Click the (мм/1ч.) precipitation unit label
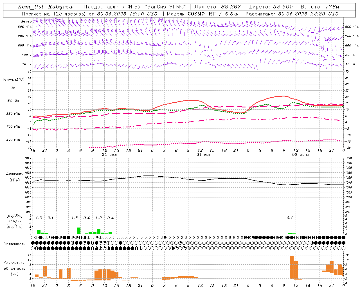The width and height of the screenshot is (360, 288). point(15,226)
